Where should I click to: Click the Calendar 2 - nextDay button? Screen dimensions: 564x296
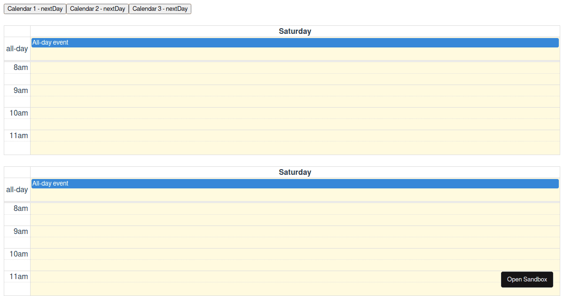(x=97, y=8)
